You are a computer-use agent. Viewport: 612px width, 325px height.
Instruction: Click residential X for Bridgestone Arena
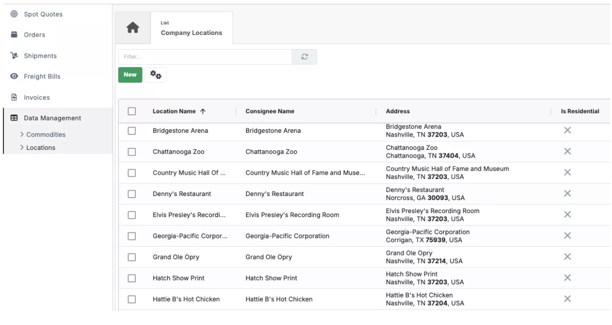pyautogui.click(x=567, y=130)
